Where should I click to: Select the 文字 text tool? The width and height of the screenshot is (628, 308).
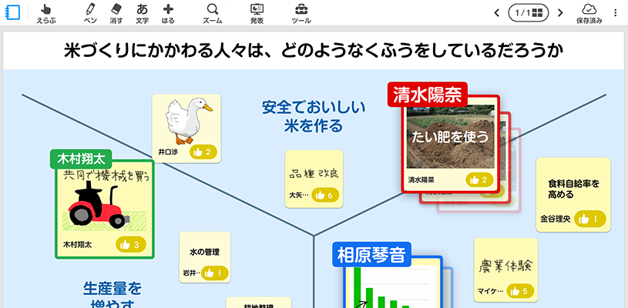142,13
